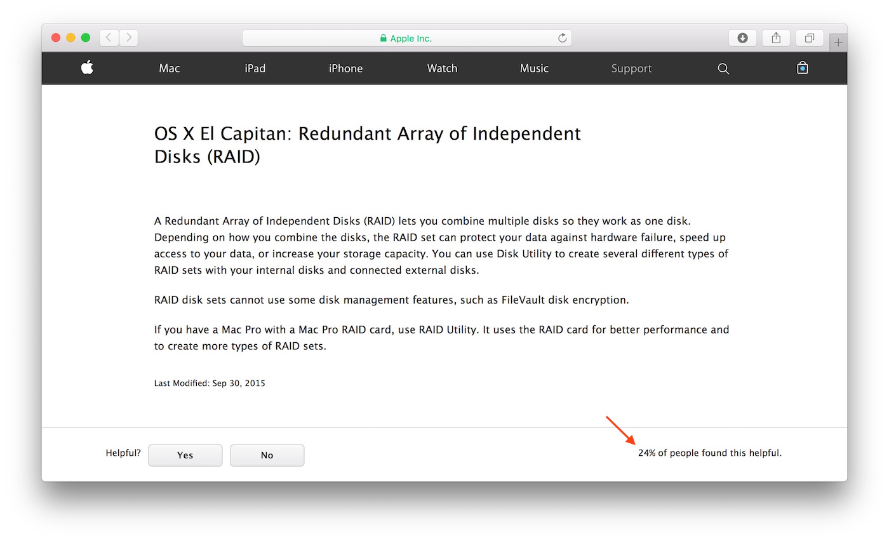Open the shopping bag icon
The image size is (889, 541).
[x=803, y=68]
